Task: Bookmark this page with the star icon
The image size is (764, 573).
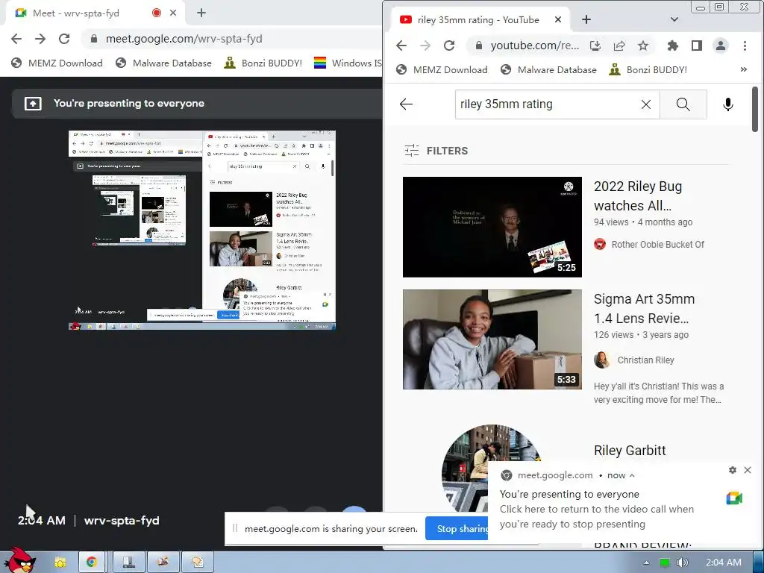Action: 643,46
